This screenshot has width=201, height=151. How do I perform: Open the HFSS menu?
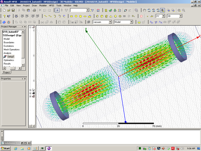51,5
